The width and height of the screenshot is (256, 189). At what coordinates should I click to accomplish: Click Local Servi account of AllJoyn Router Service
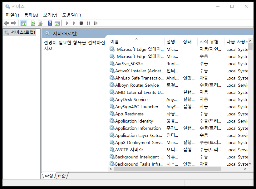(x=237, y=85)
